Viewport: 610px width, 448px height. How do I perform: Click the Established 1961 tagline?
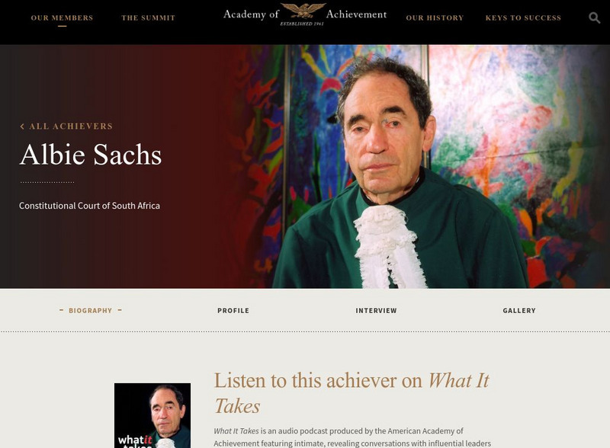(x=302, y=24)
